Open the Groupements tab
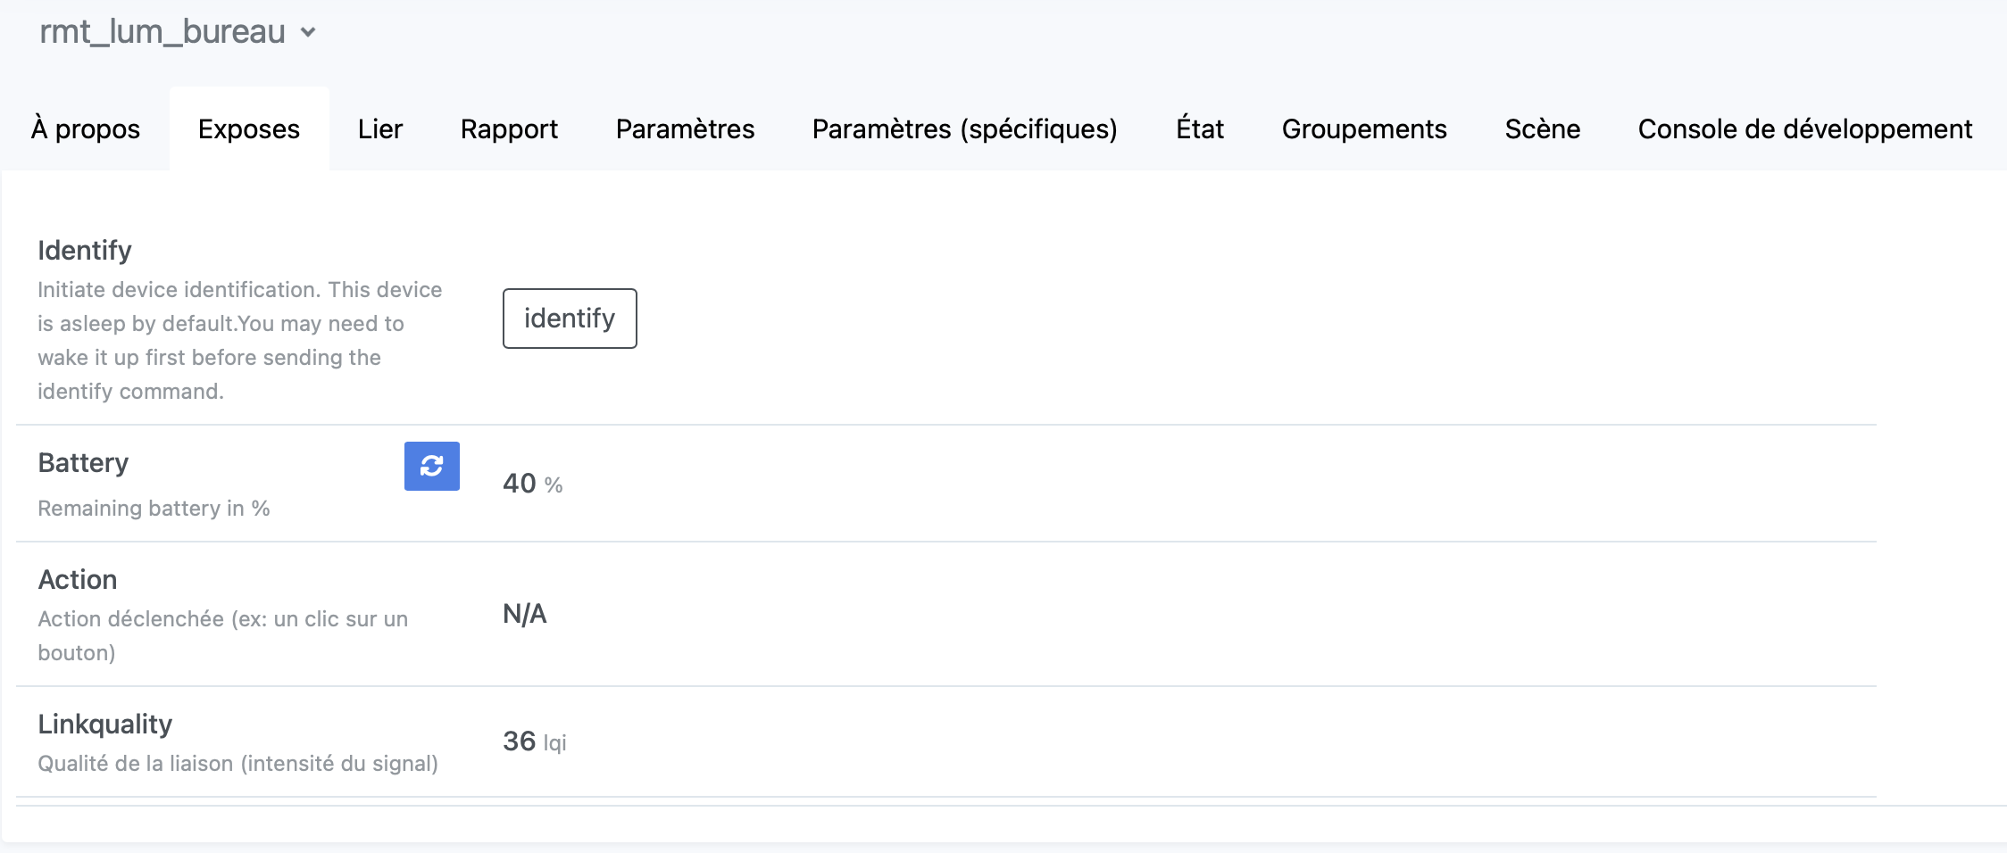 pyautogui.click(x=1364, y=129)
